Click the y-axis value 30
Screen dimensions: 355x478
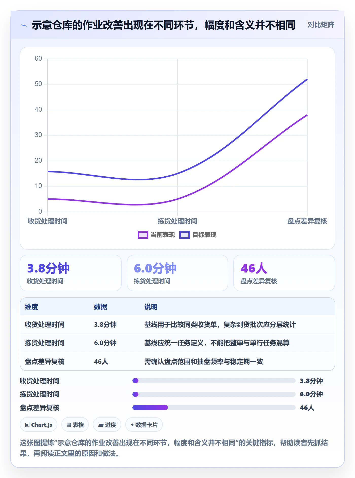pos(38,135)
